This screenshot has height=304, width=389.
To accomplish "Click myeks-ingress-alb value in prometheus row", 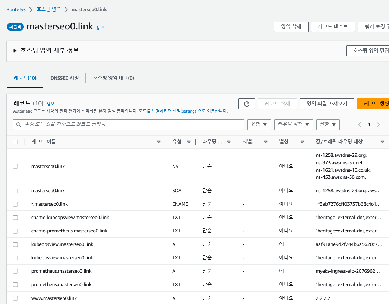I will (348, 271).
